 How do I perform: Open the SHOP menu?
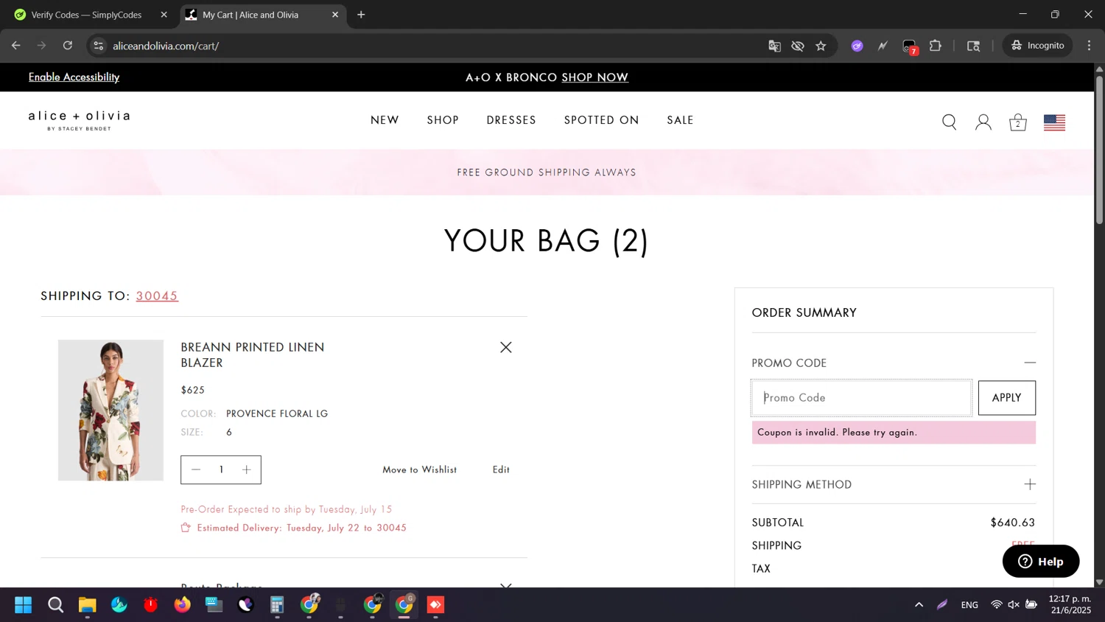click(443, 120)
